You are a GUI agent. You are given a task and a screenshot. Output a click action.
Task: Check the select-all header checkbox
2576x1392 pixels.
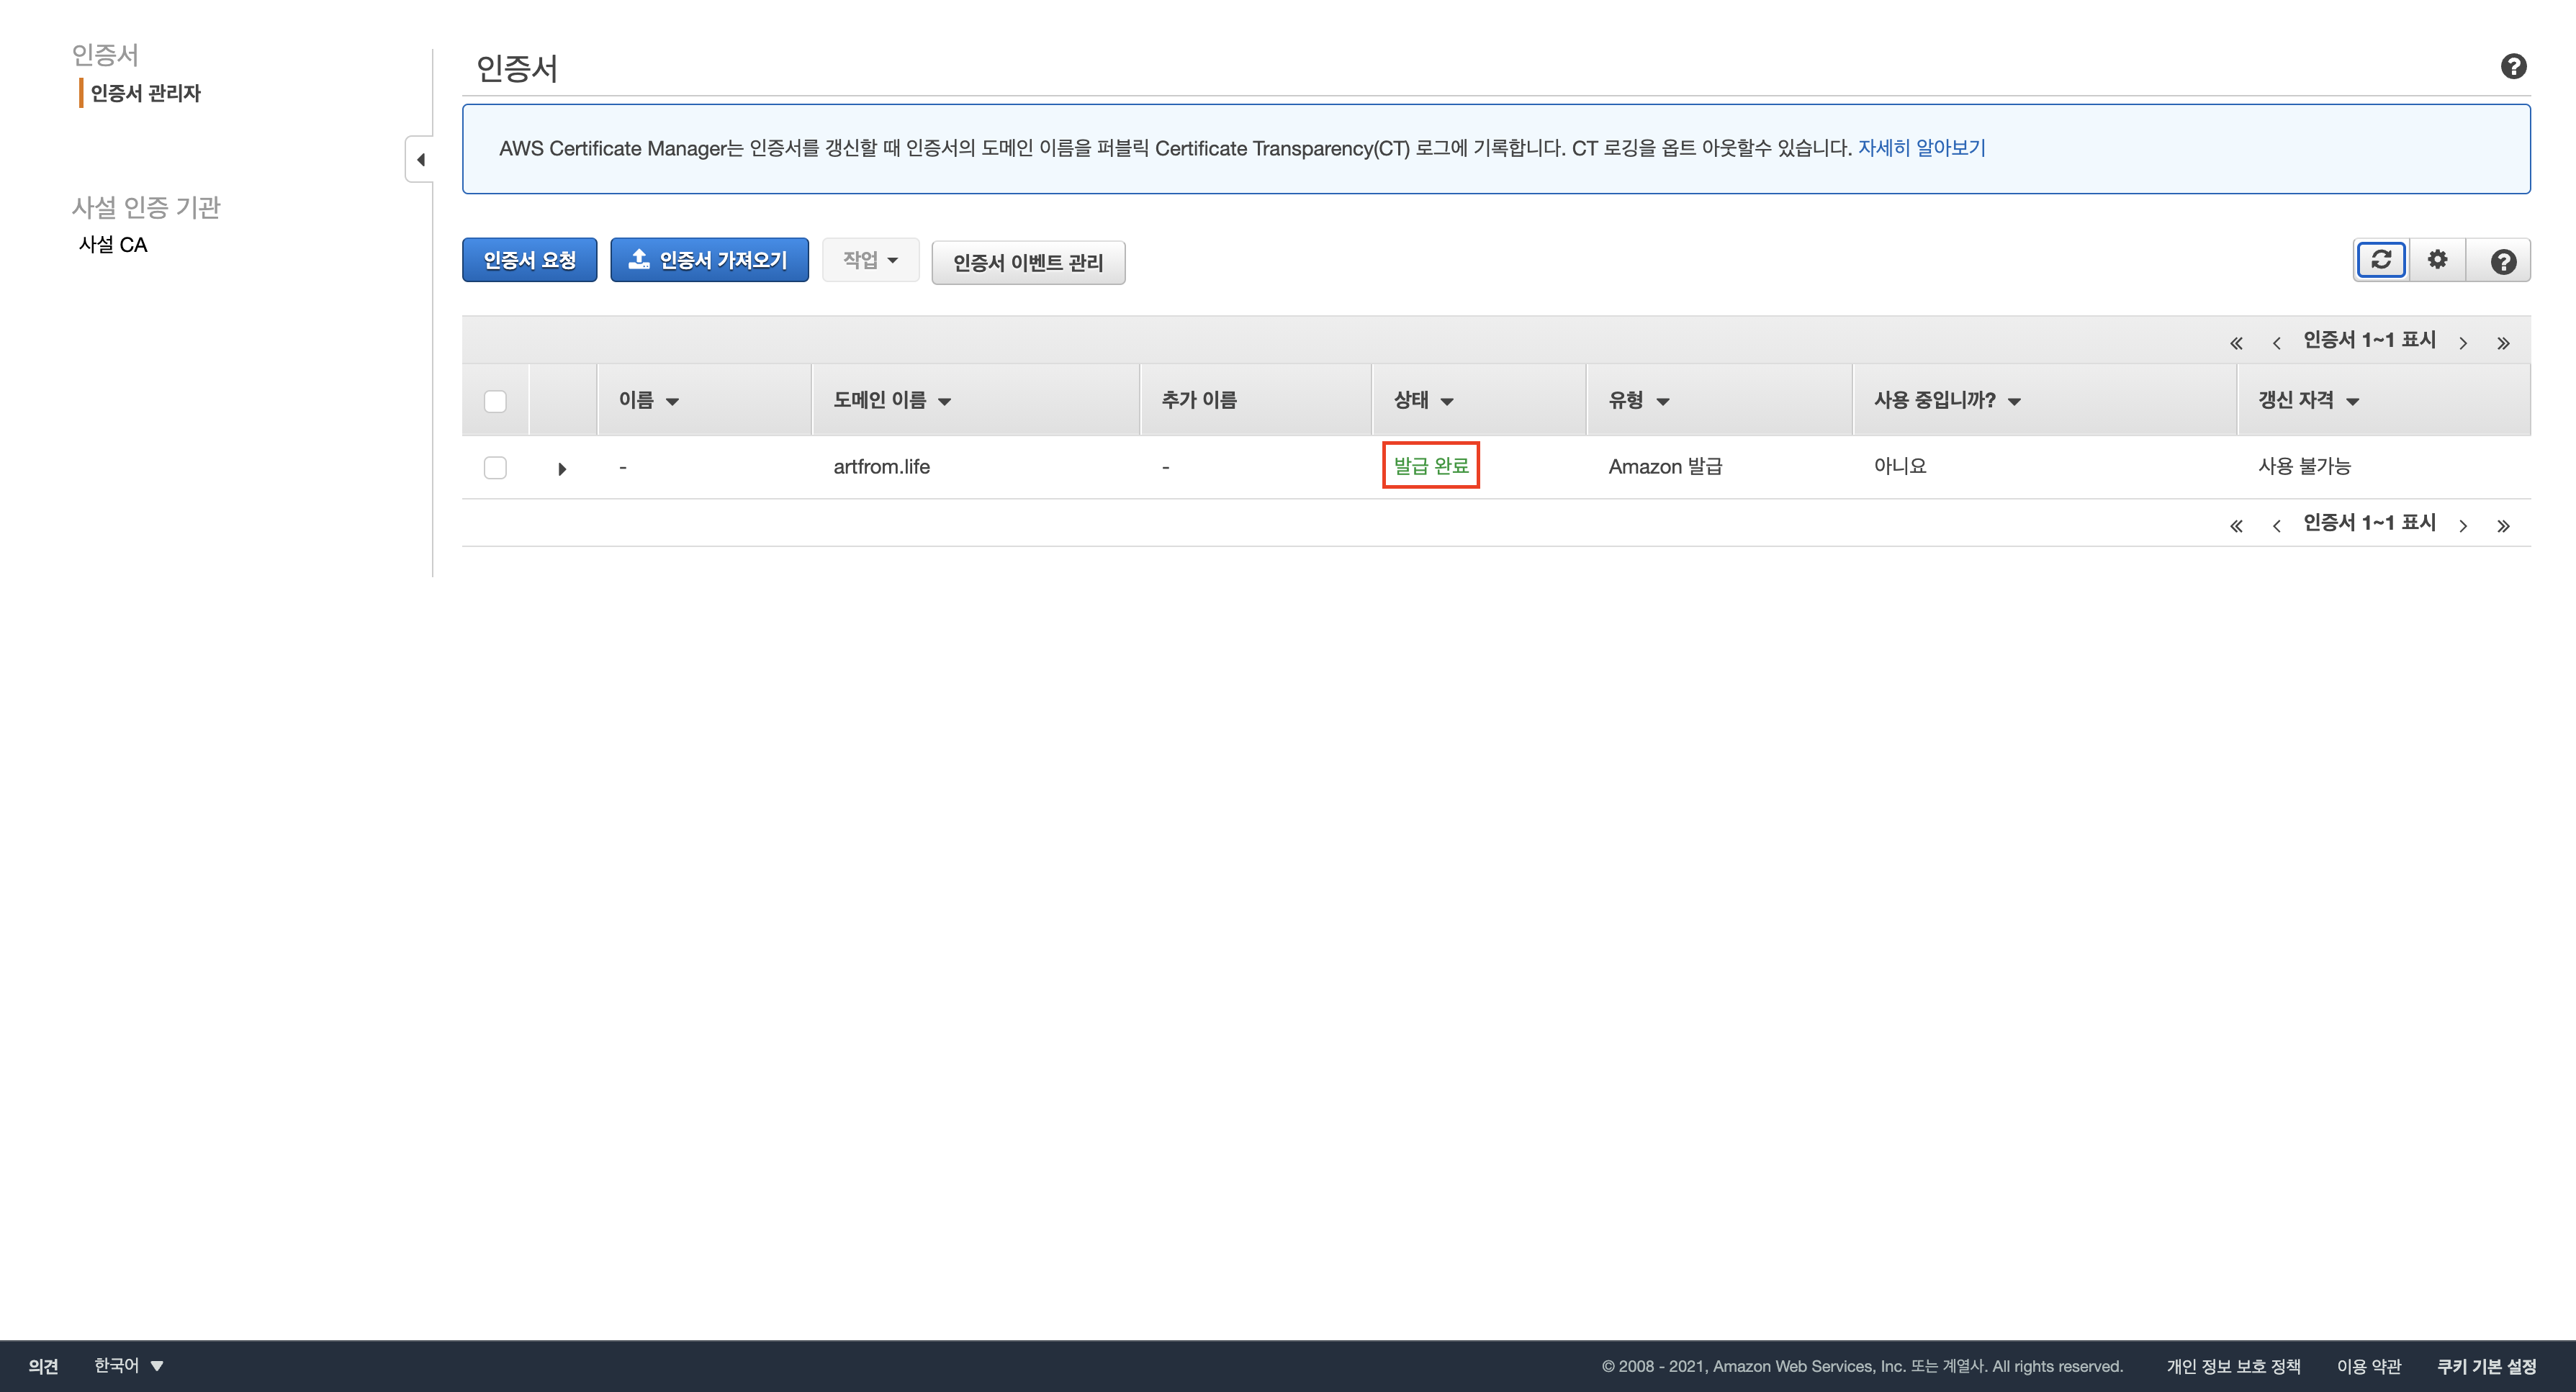[x=495, y=401]
